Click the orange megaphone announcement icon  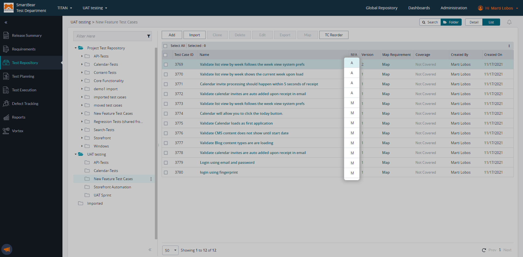click(x=7, y=249)
